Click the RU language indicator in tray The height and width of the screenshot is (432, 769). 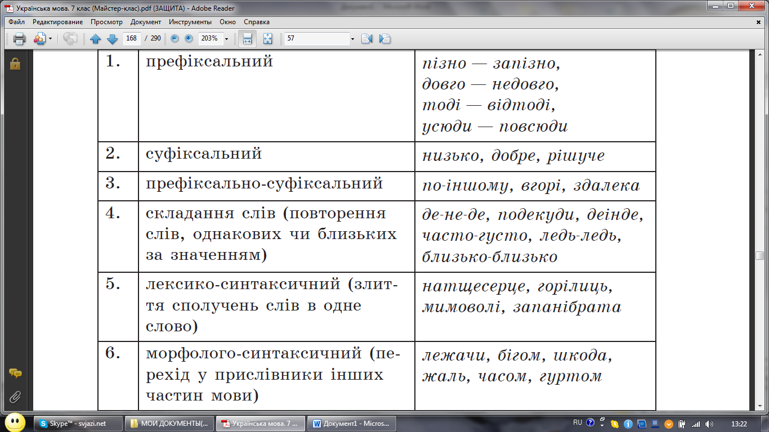[x=578, y=422]
